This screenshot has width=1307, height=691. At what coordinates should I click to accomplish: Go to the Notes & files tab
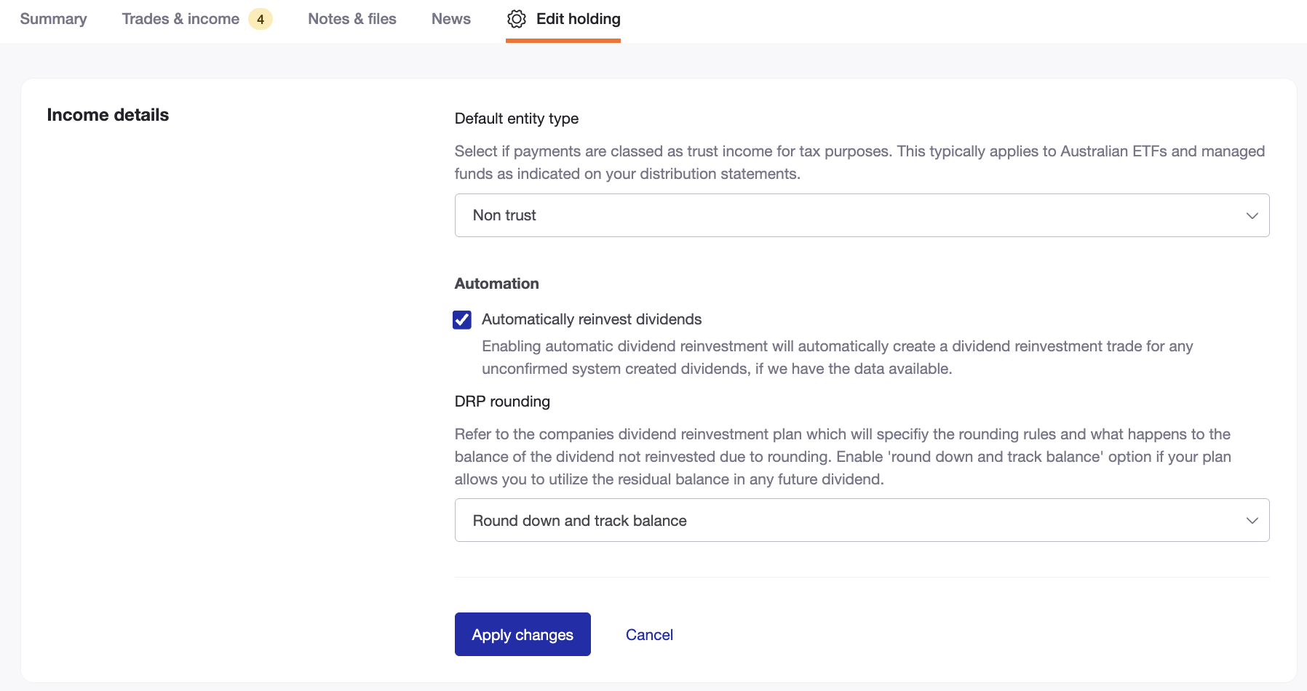tap(352, 19)
